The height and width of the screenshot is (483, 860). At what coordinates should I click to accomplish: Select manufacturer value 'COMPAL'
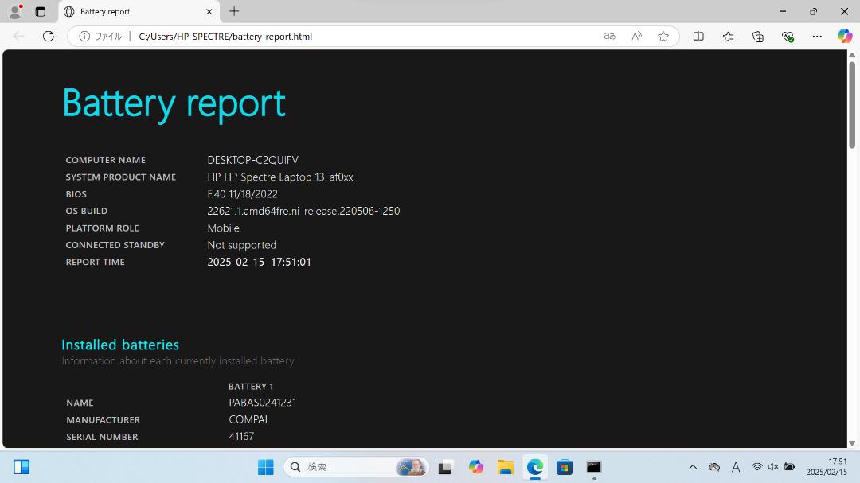click(249, 419)
